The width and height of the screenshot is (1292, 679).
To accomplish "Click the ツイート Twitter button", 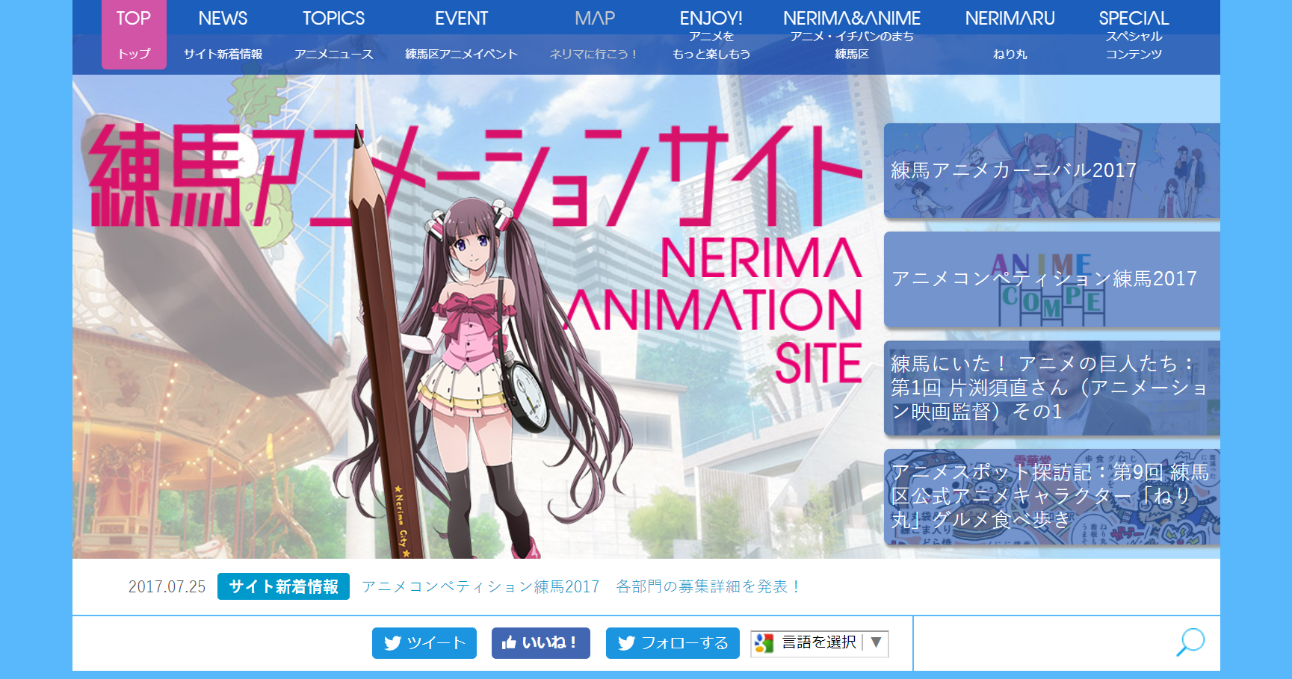I will click(x=424, y=643).
